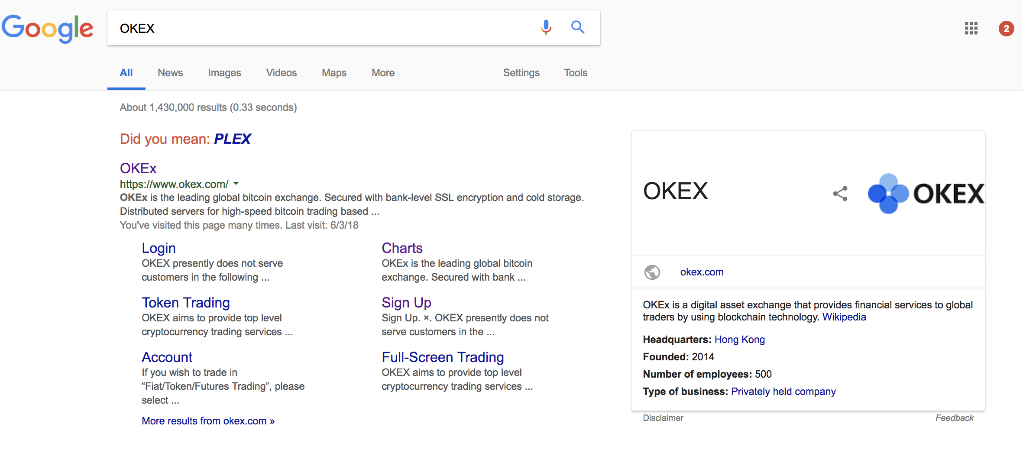Image resolution: width=1023 pixels, height=453 pixels.
Task: Open the Token Trading sitelink
Action: pyautogui.click(x=186, y=302)
